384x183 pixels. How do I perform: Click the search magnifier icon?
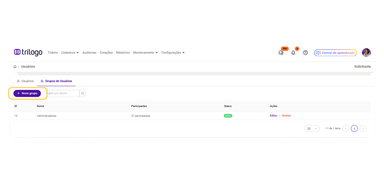coord(83,93)
